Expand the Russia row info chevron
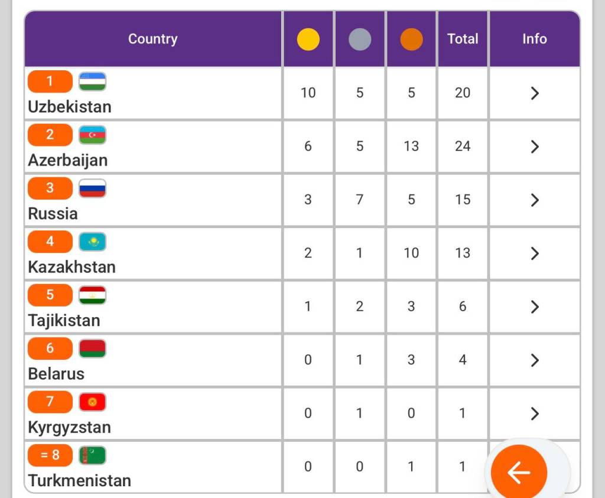 point(535,200)
